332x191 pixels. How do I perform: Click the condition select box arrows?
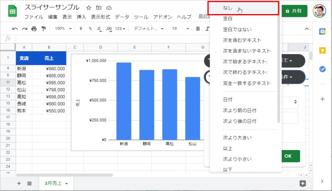(x=295, y=102)
